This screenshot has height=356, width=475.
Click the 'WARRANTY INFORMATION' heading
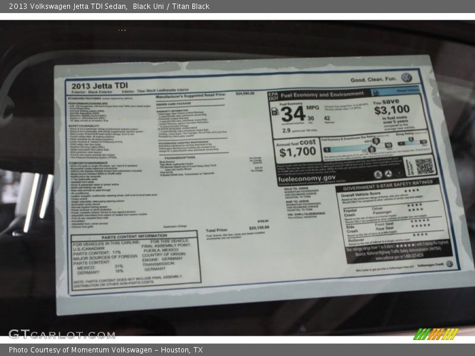[x=172, y=111]
